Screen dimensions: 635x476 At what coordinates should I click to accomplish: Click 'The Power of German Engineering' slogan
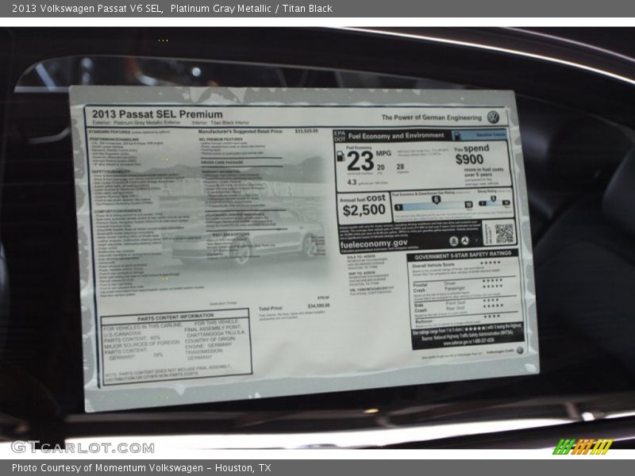(x=431, y=117)
